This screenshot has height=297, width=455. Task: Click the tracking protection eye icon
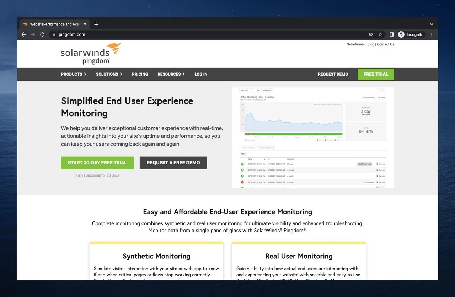coord(371,34)
